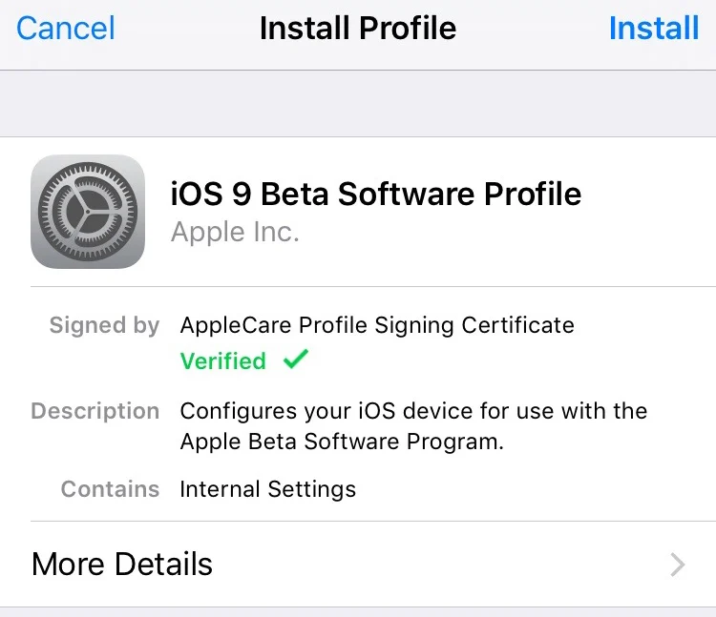This screenshot has height=617, width=716.
Task: Click the Install Profile title
Action: pos(358,28)
